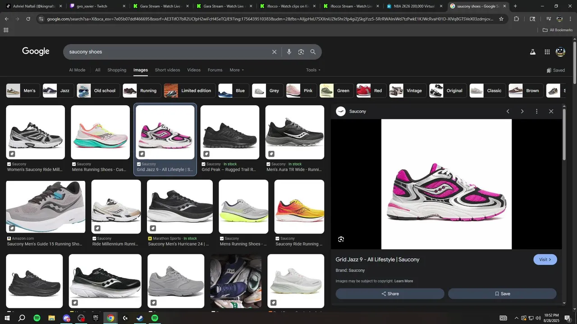Bookmark this page with the star icon
577x324 pixels.
tap(501, 19)
